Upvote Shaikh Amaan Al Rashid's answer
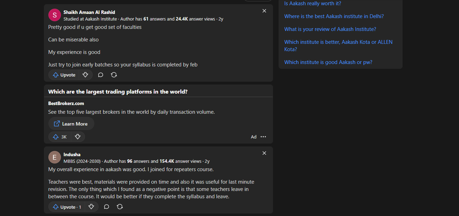Screen dimensions: 459x216 click(x=64, y=75)
